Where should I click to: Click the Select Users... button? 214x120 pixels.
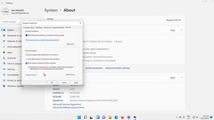point(71,74)
